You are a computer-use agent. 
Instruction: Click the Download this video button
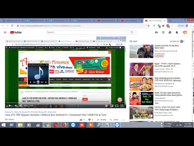pos(109,38)
